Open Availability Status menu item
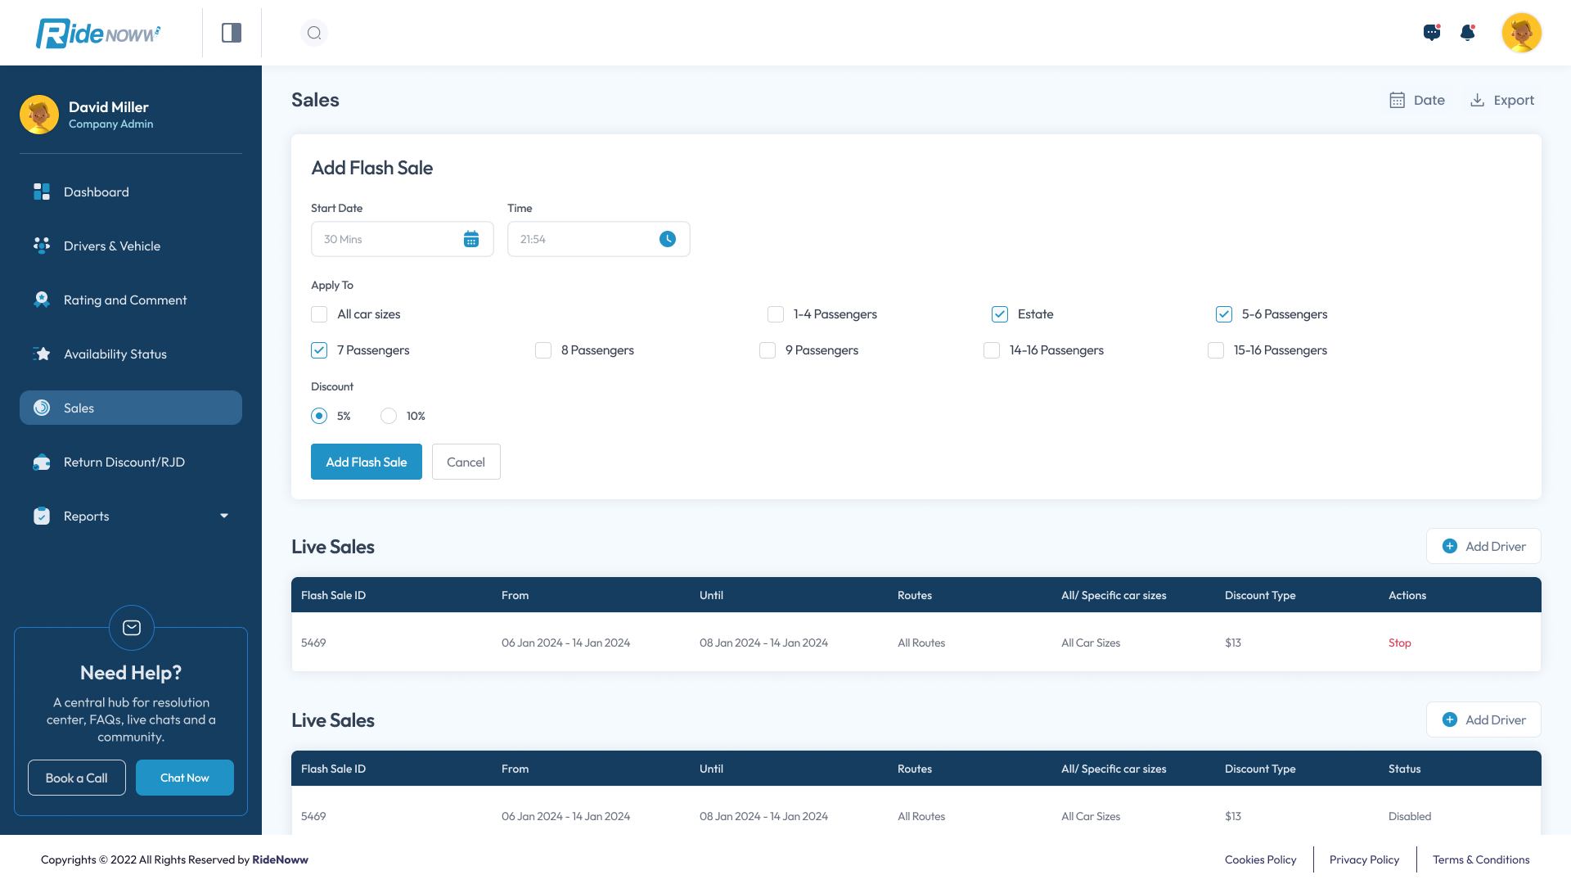 131,354
